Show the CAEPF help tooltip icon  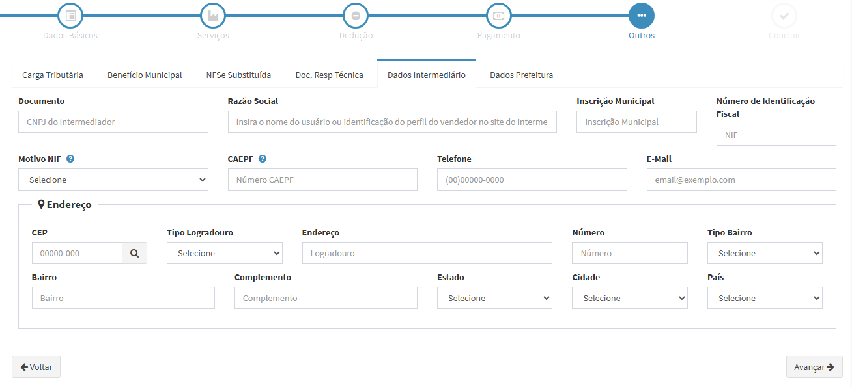point(263,159)
